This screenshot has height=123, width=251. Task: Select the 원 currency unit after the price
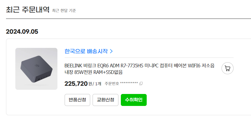pos(90,84)
